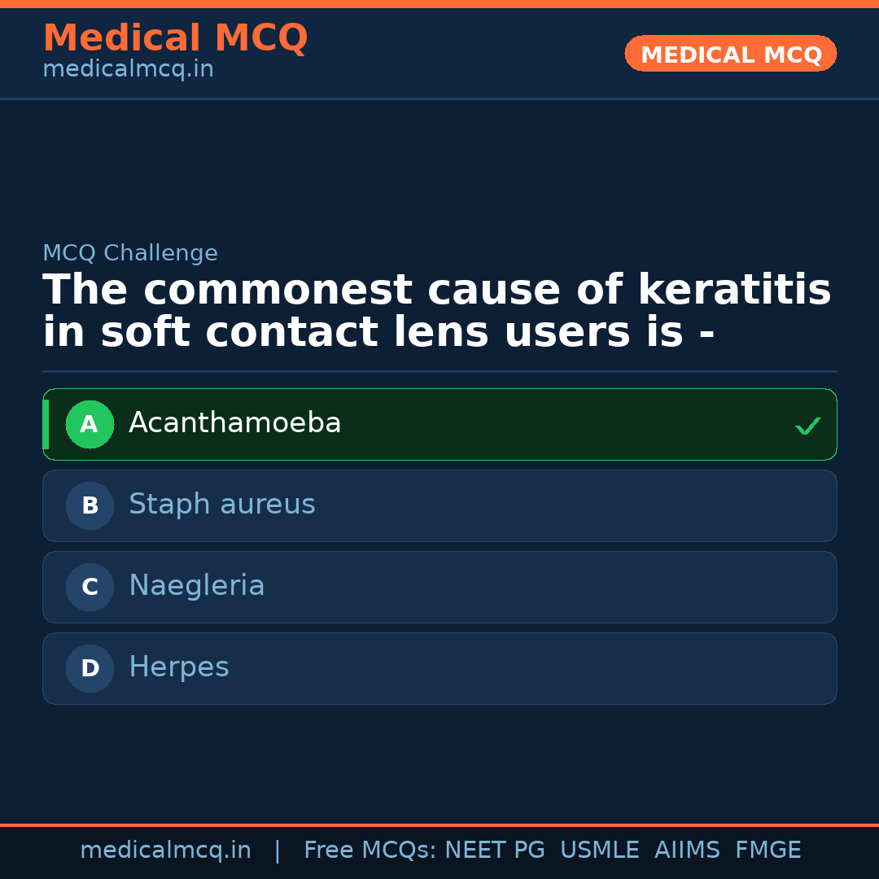Image resolution: width=879 pixels, height=879 pixels.
Task: Click the Free MCQs footer text
Action: click(370, 851)
